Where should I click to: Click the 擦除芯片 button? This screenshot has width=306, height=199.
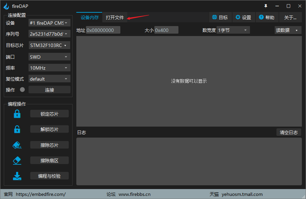pos(50,145)
